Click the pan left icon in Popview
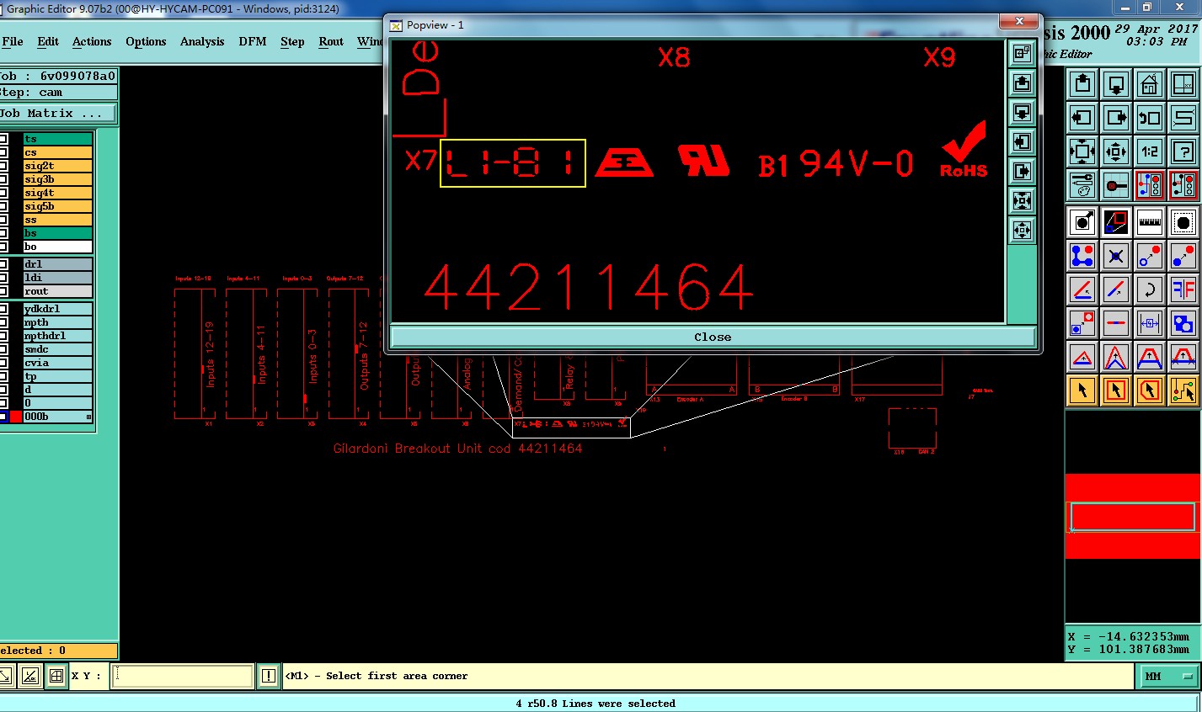 (x=1022, y=141)
